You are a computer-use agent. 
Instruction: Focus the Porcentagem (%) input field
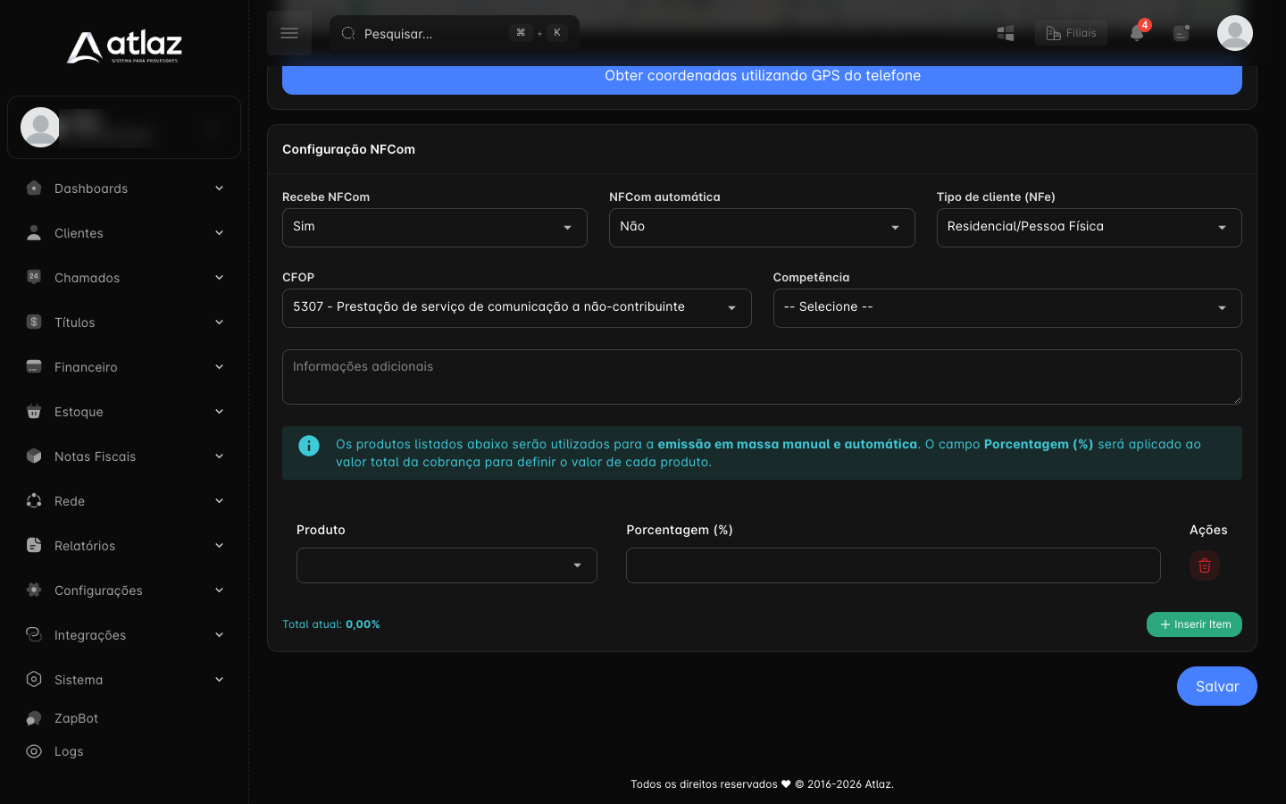893,565
